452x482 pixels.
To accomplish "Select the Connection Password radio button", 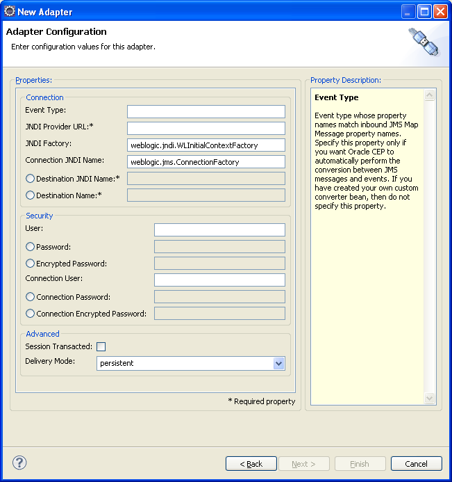I will coord(30,296).
